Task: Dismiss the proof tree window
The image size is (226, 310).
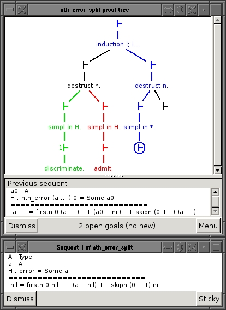Action: [x=22, y=226]
